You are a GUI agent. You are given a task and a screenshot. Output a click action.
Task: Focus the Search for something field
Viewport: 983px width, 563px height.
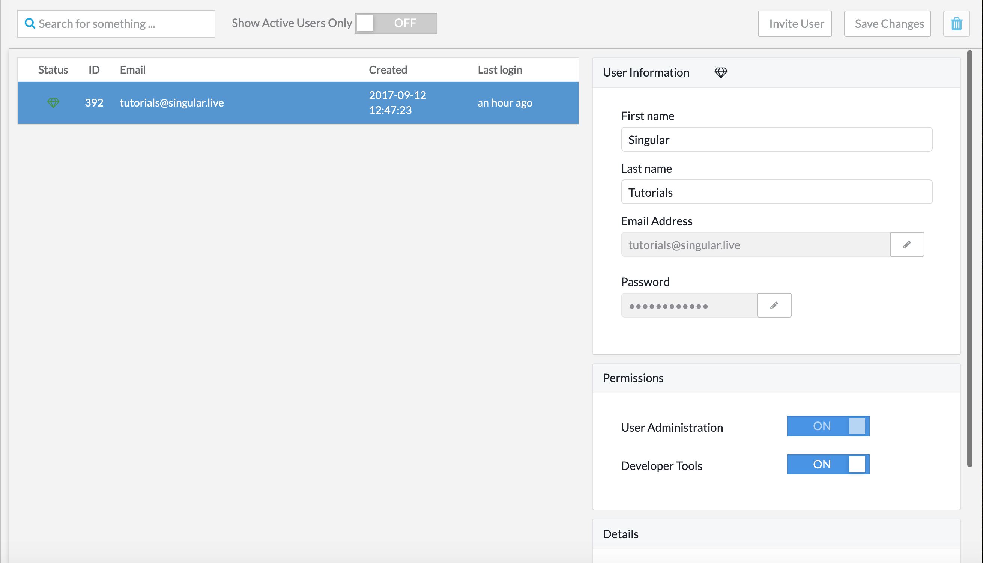coord(116,24)
